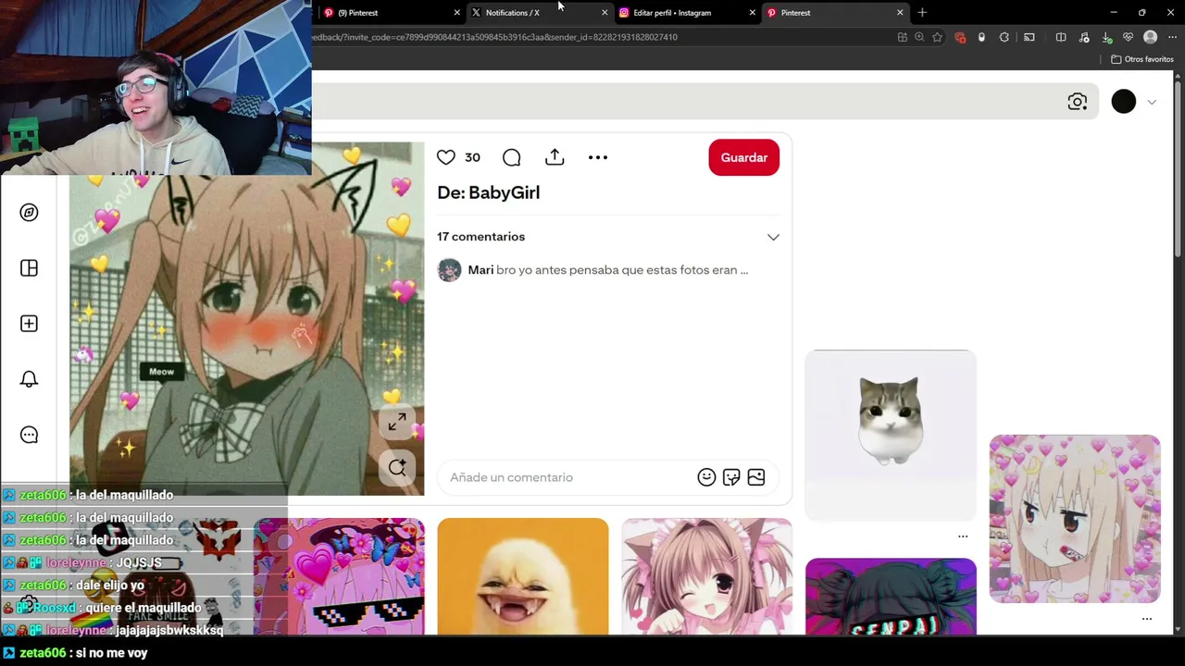This screenshot has height=666, width=1185.
Task: Click the comment text by Mari
Action: (622, 270)
